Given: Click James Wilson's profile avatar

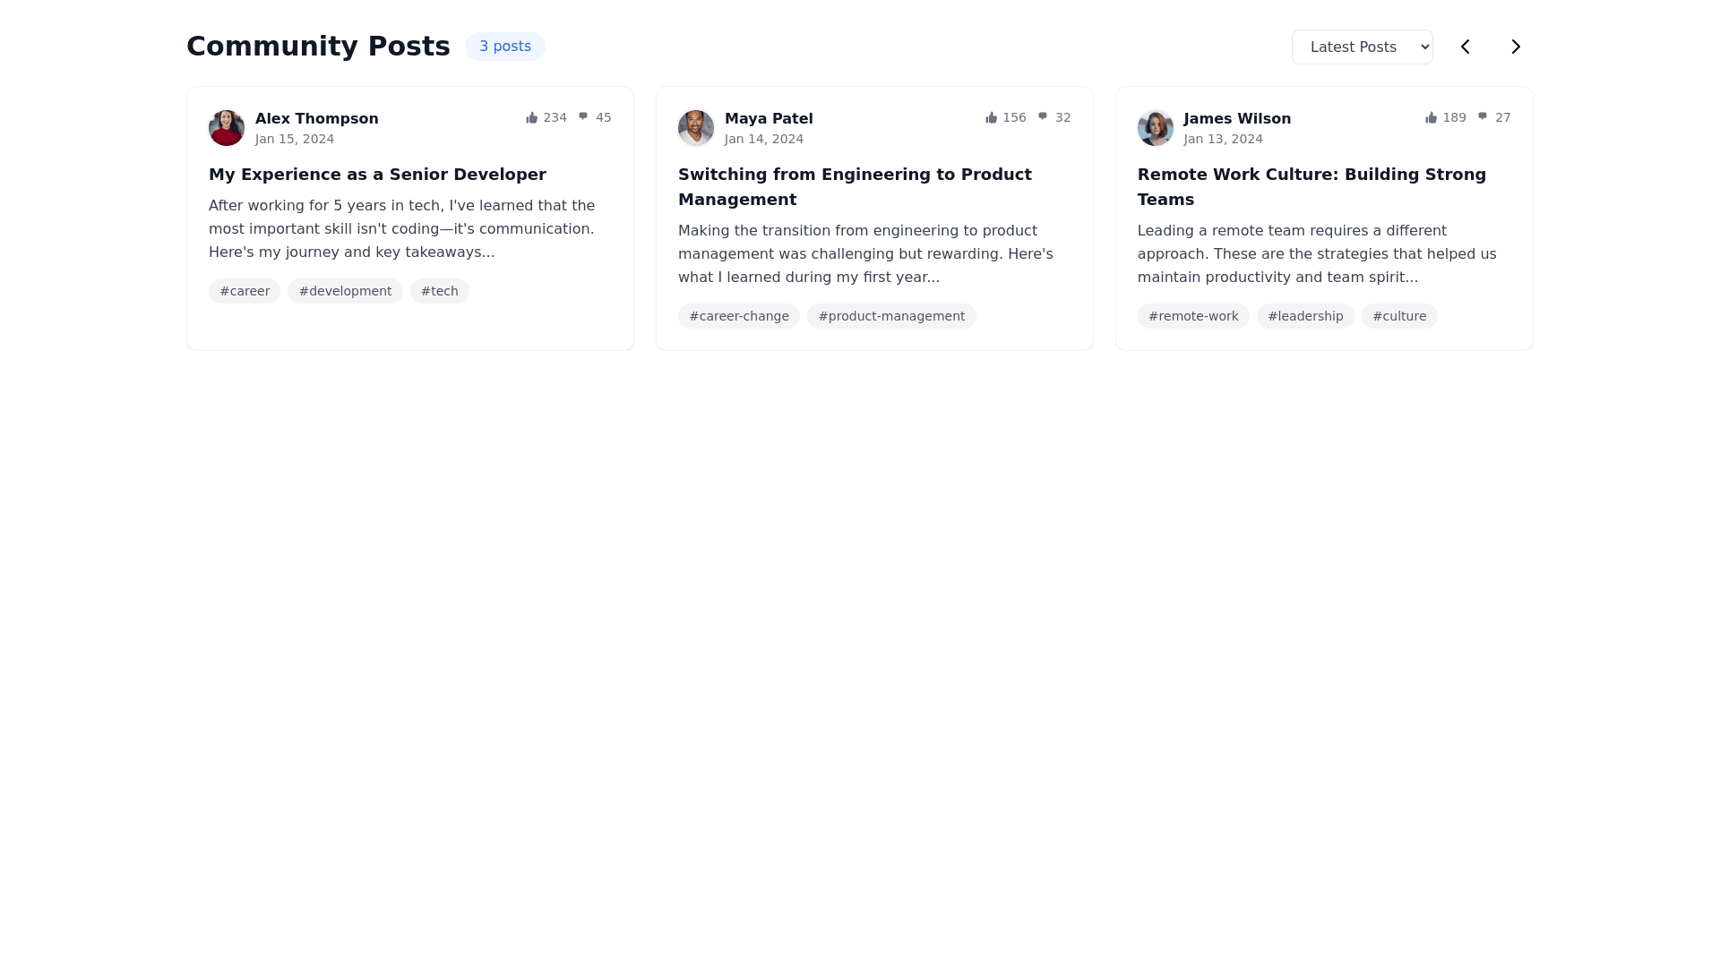Looking at the screenshot, I should click(x=1156, y=128).
